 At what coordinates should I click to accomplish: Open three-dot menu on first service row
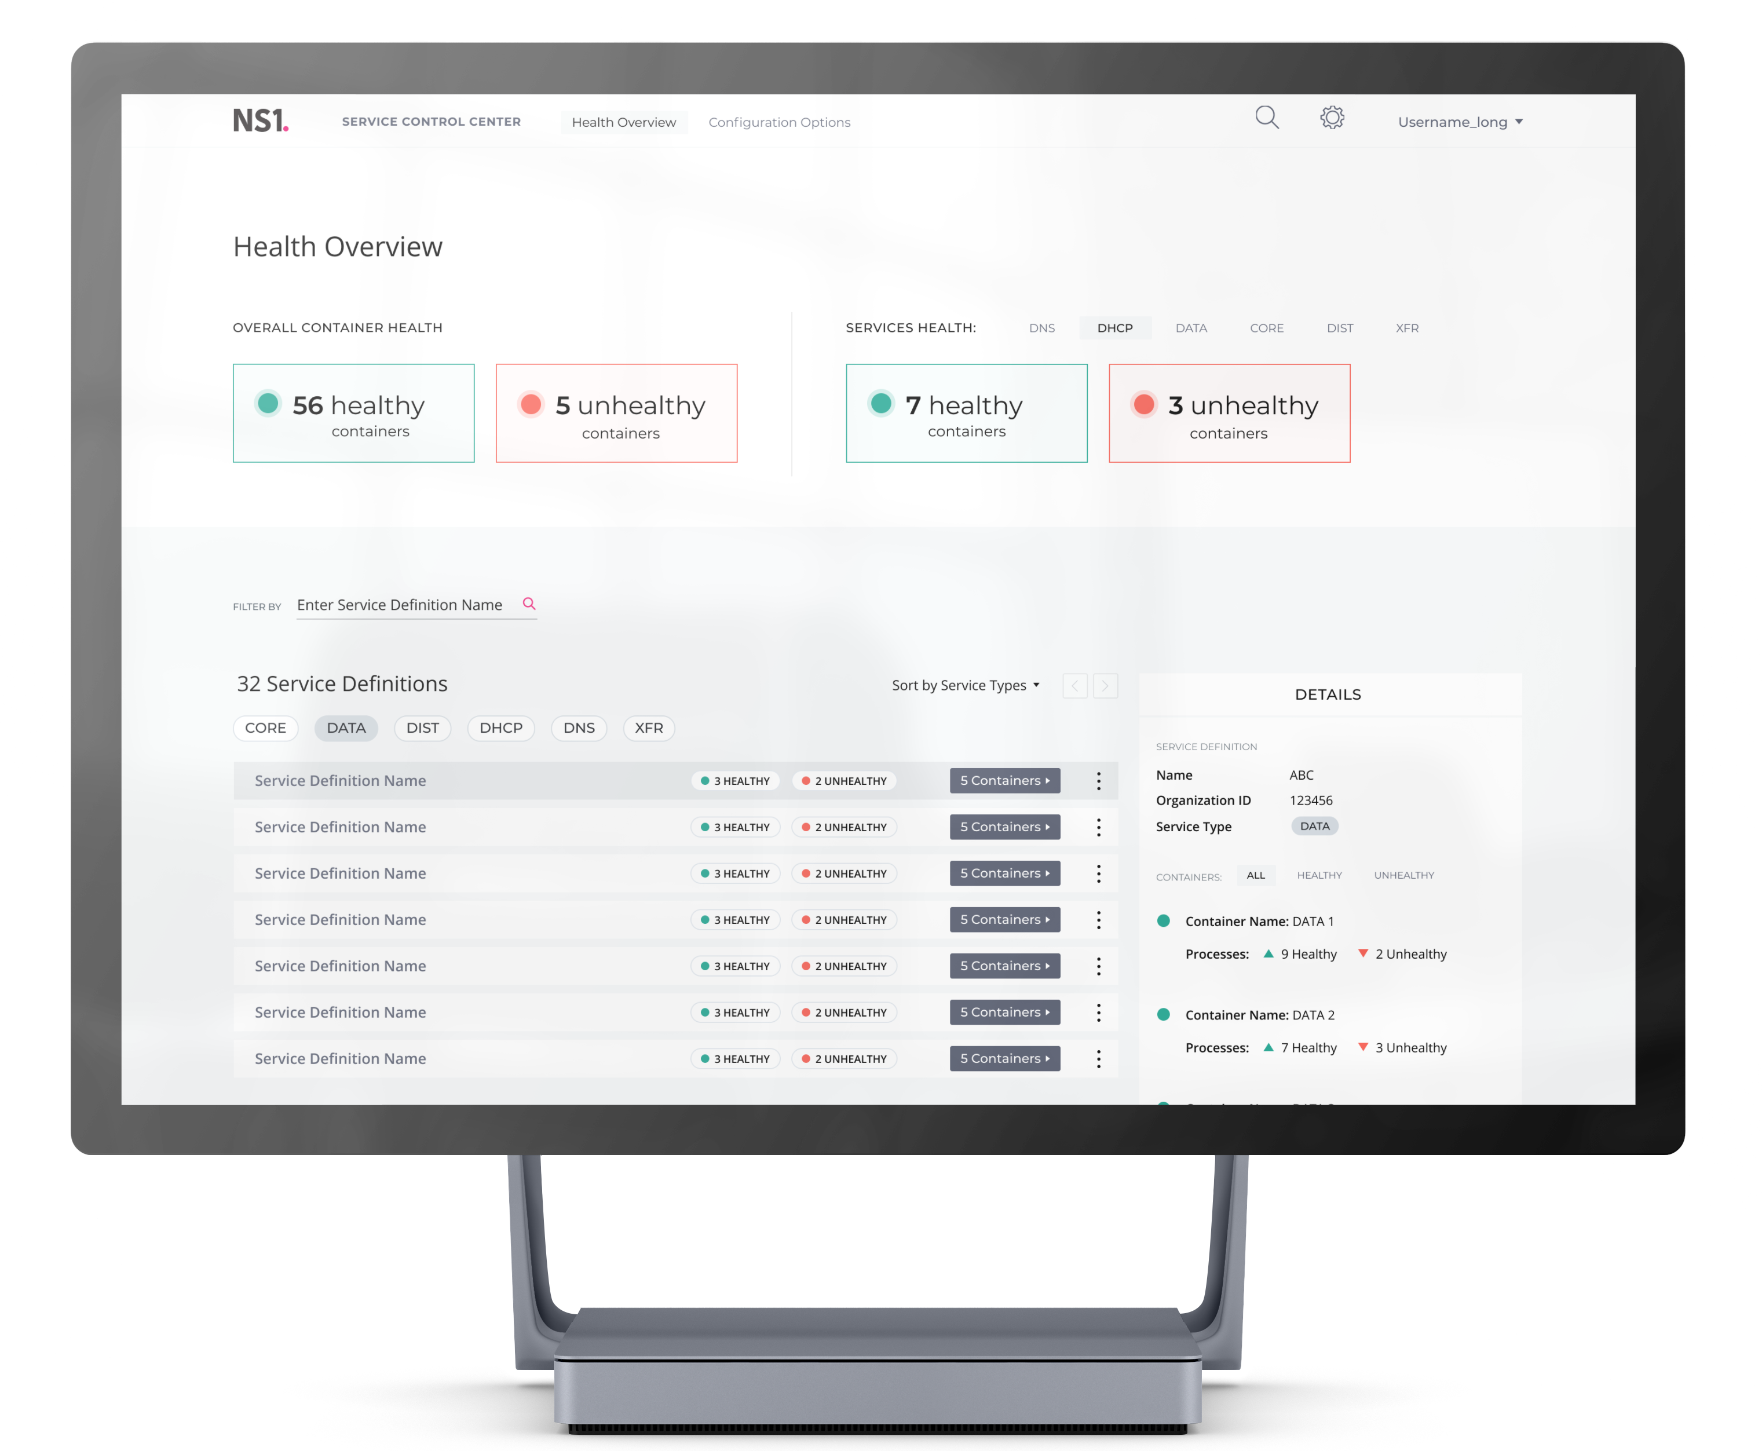[1098, 781]
